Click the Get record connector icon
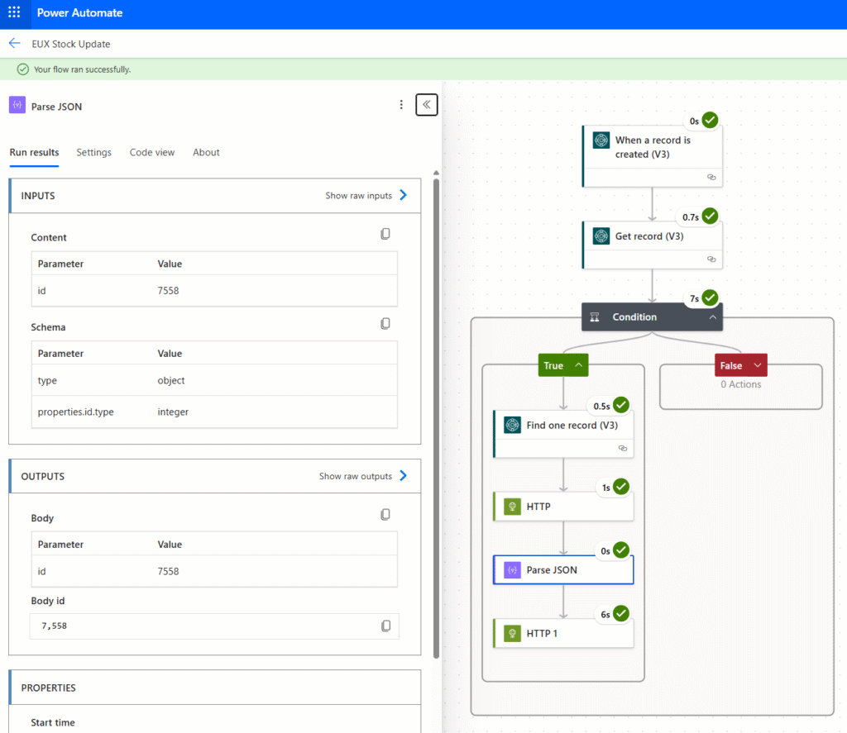847x733 pixels. pyautogui.click(x=601, y=236)
